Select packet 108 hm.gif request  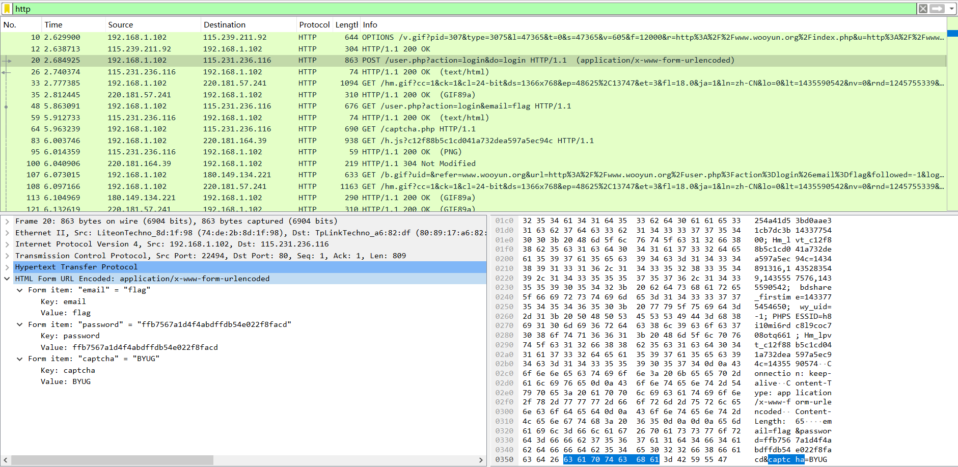473,186
